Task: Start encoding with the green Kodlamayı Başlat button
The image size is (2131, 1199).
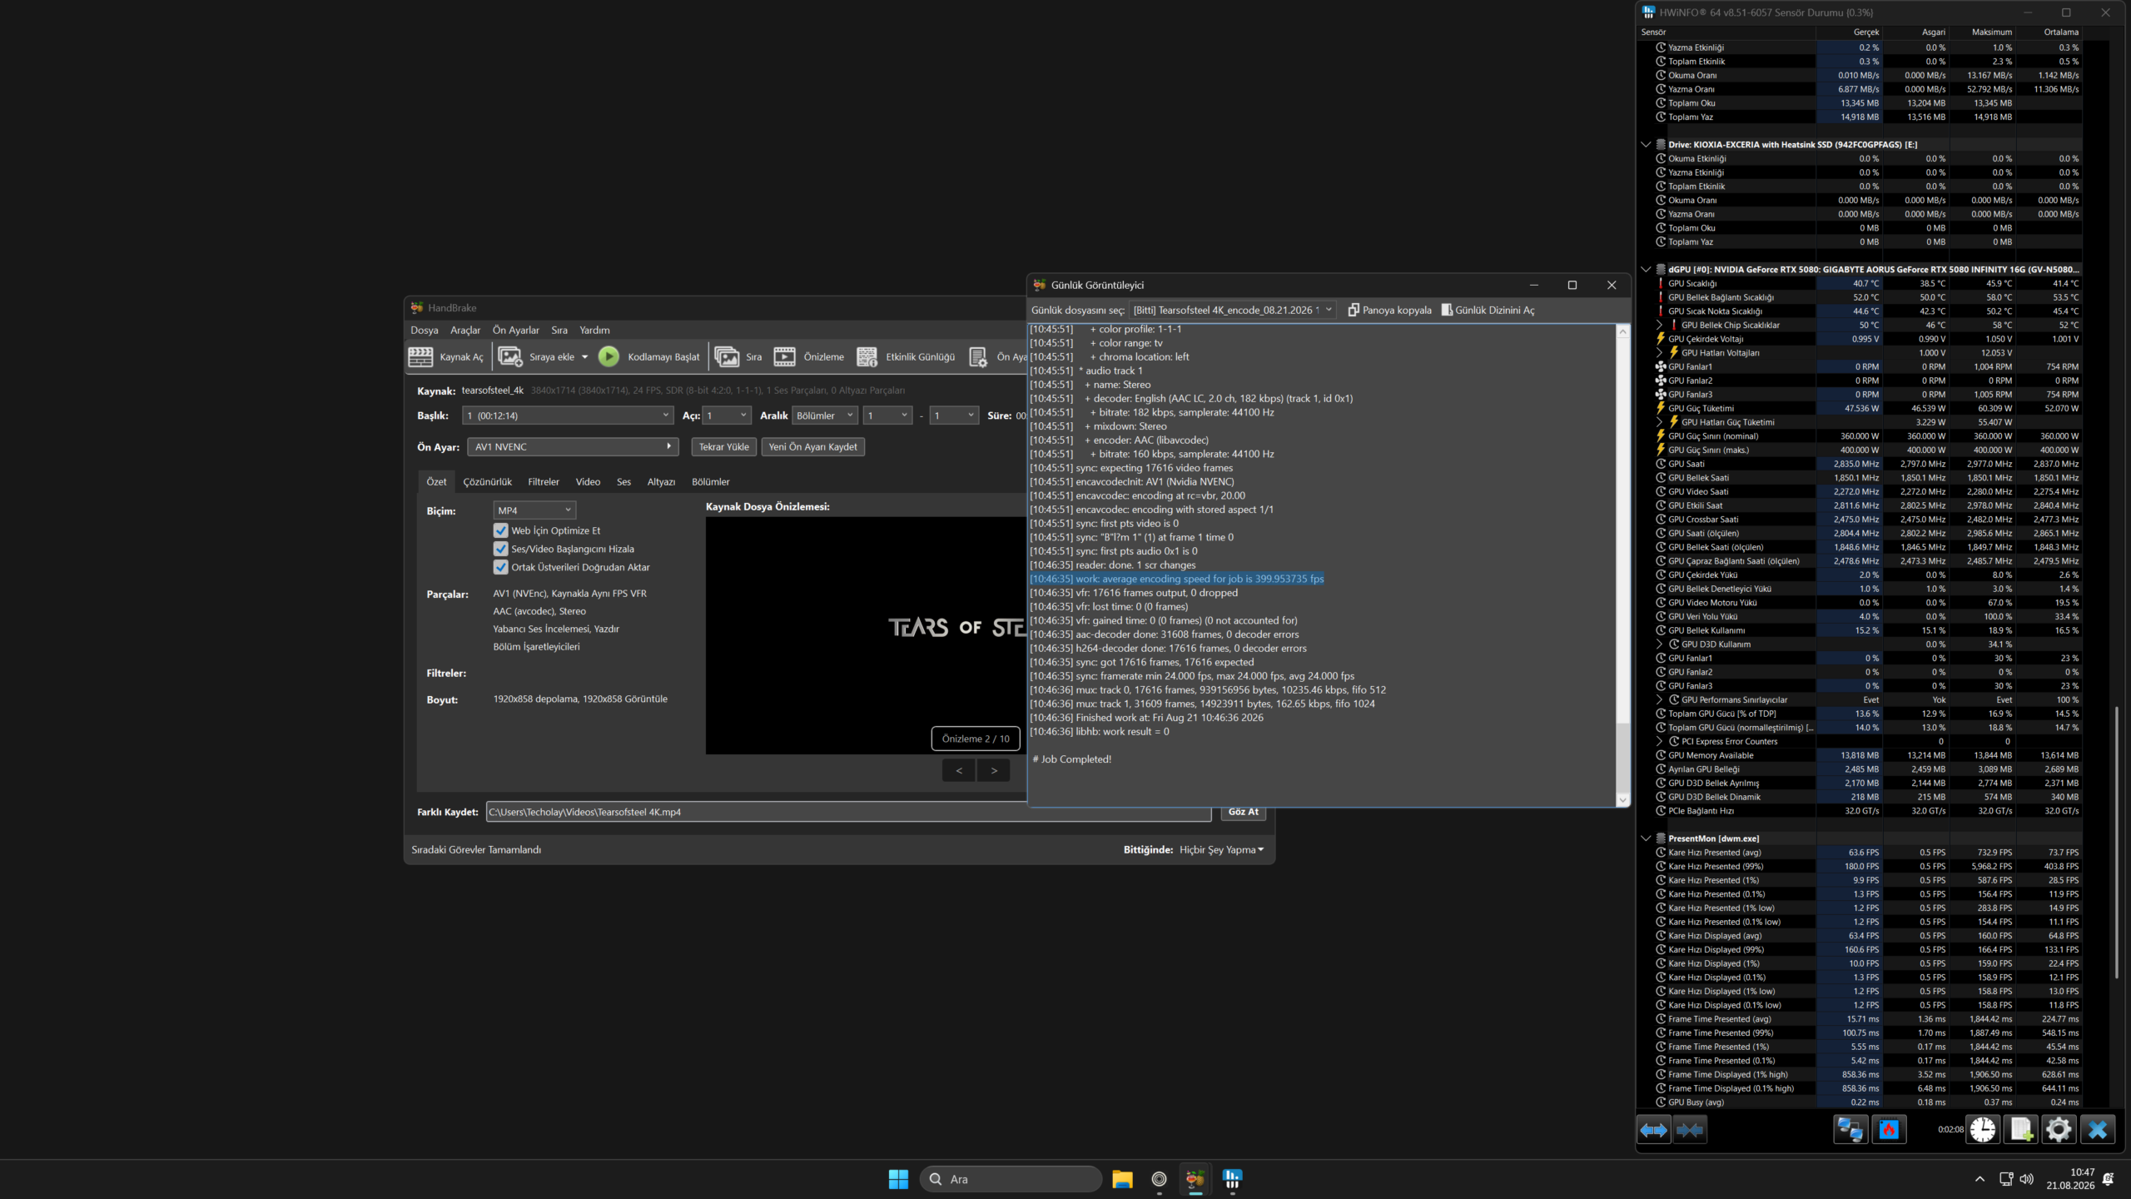Action: (609, 357)
